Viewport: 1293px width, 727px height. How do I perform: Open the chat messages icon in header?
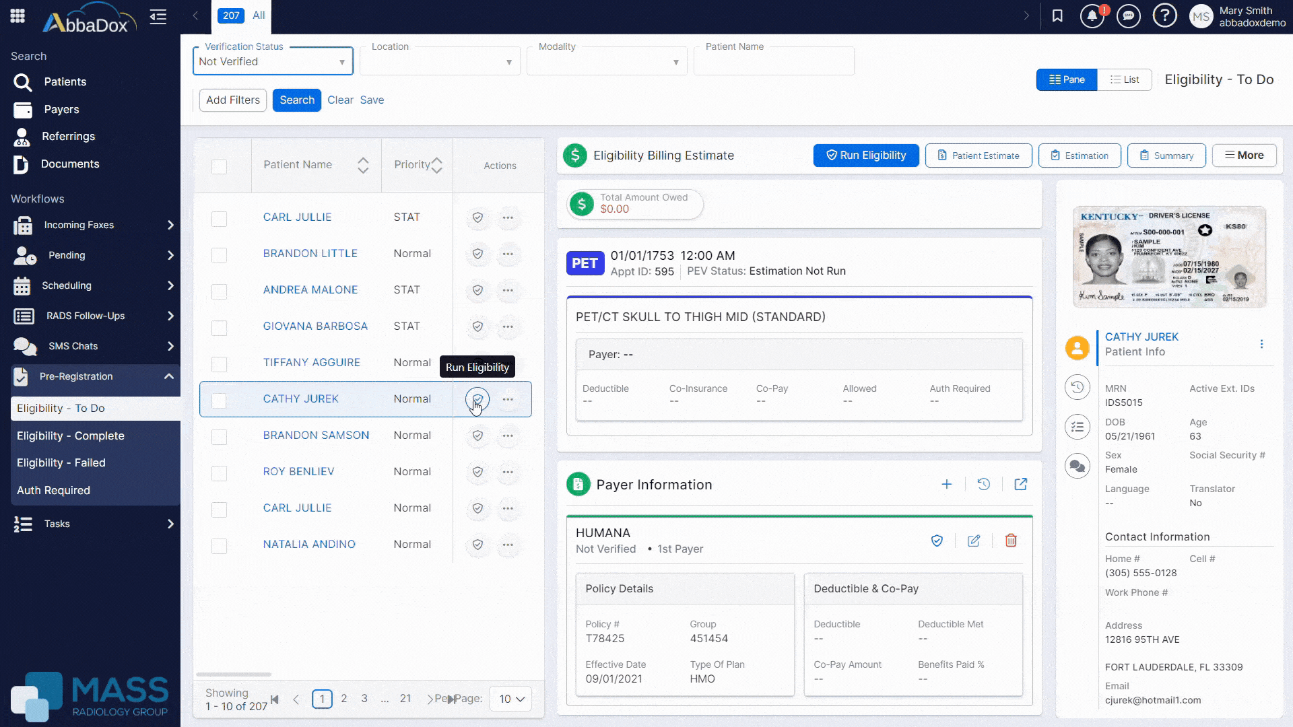pyautogui.click(x=1128, y=16)
